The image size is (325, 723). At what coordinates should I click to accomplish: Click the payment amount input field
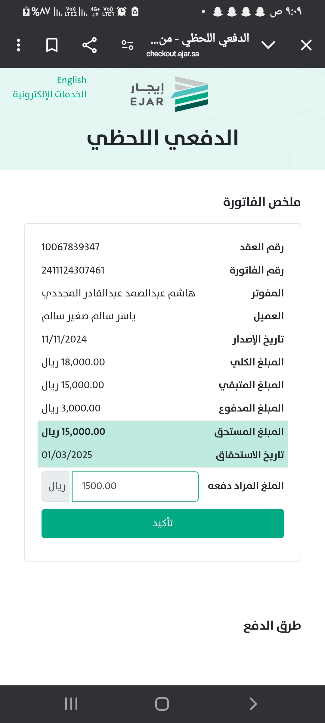click(x=135, y=486)
